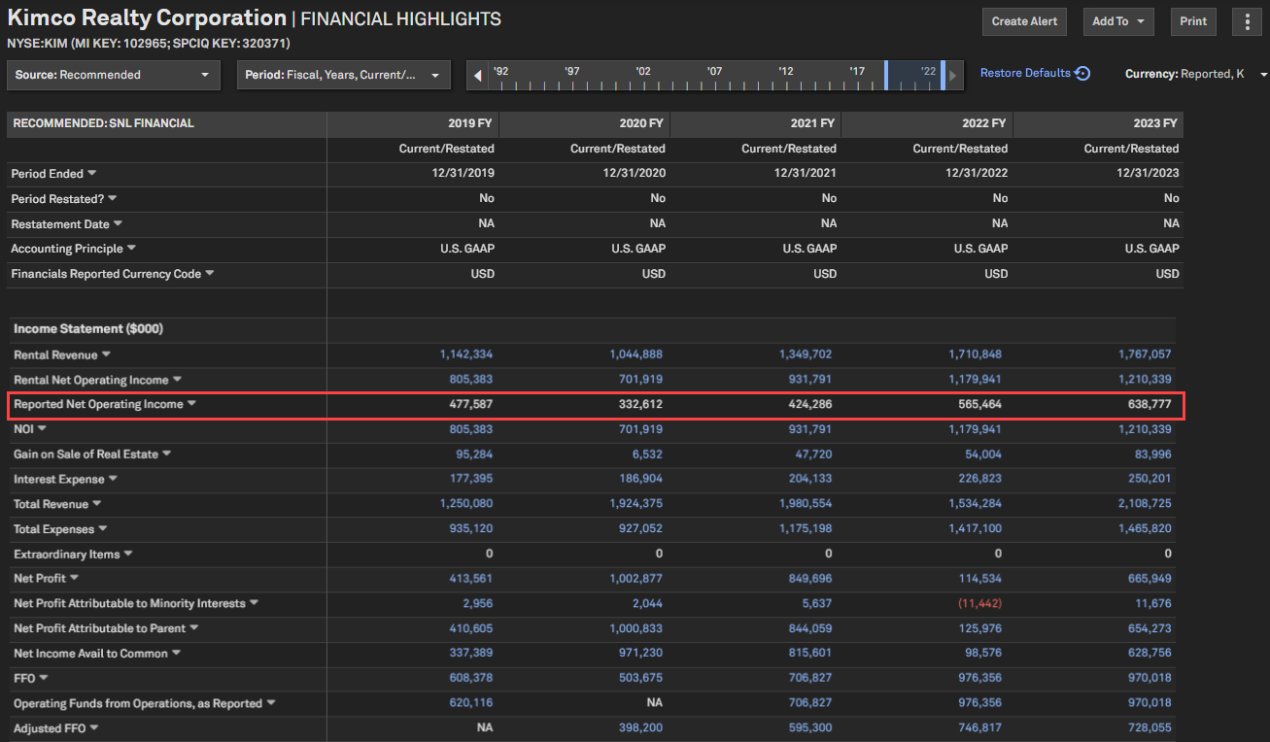Screen dimensions: 1270x742
Task: Select the 2021 FY column header
Action: tap(813, 123)
